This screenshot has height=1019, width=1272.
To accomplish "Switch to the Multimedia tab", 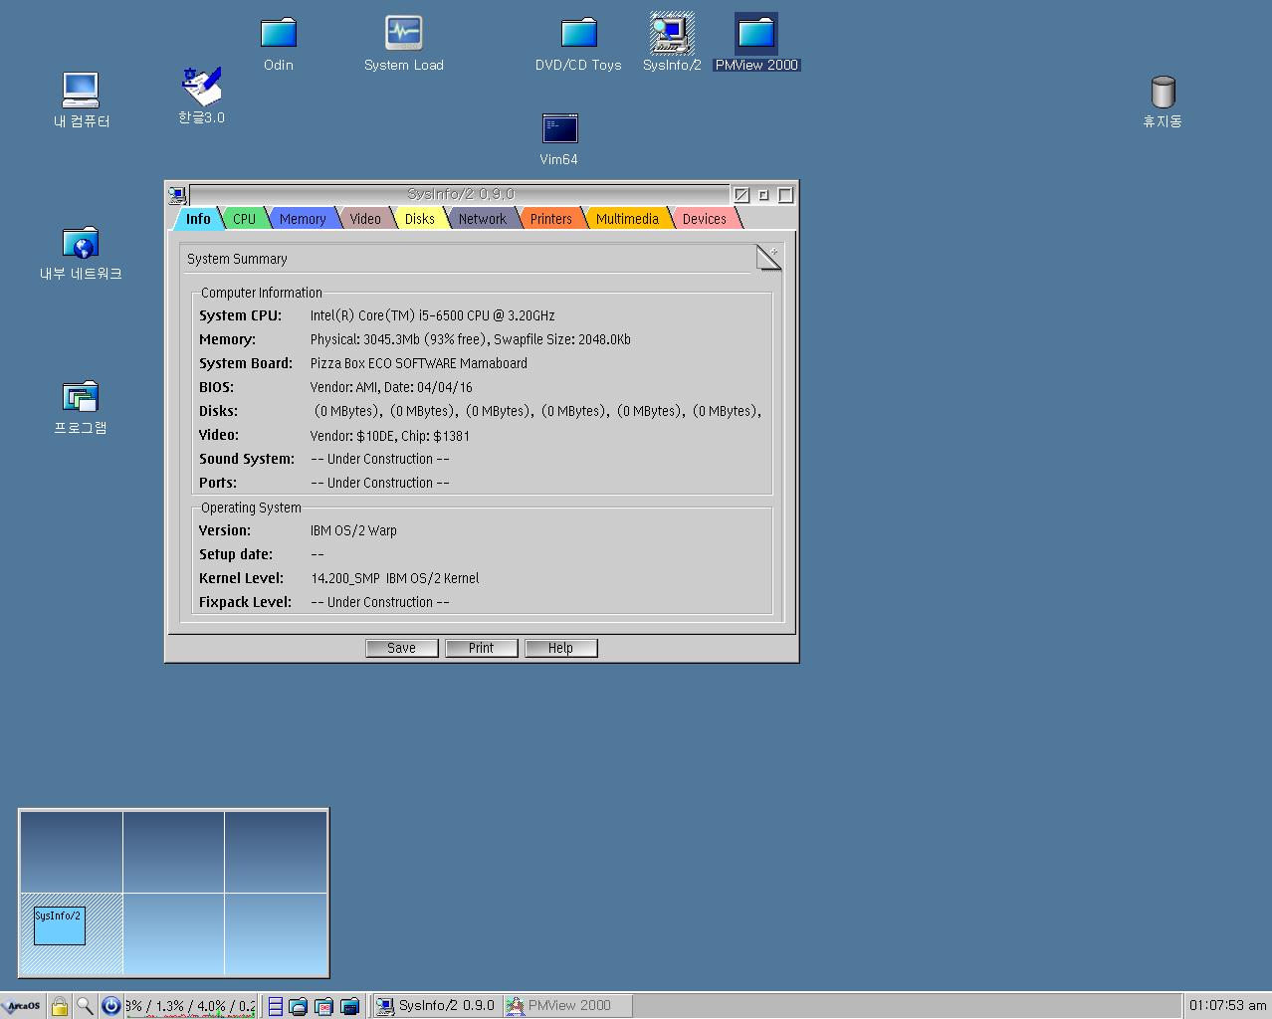I will pos(627,219).
